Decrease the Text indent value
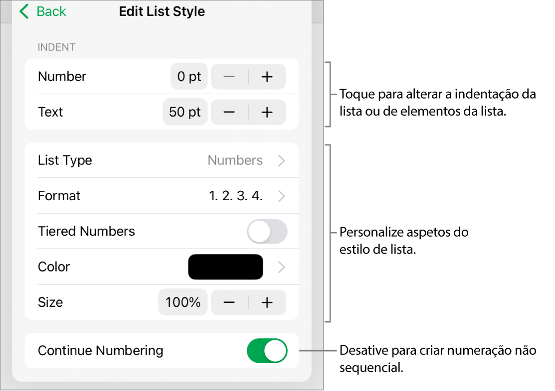The image size is (555, 391). (229, 112)
